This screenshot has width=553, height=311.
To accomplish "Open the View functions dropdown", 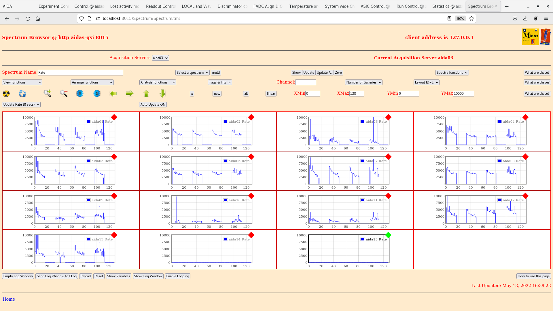I will click(22, 82).
